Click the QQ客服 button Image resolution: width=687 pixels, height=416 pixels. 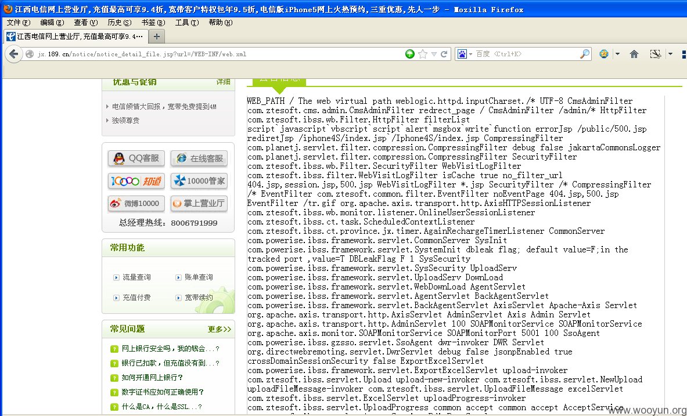pyautogui.click(x=136, y=158)
